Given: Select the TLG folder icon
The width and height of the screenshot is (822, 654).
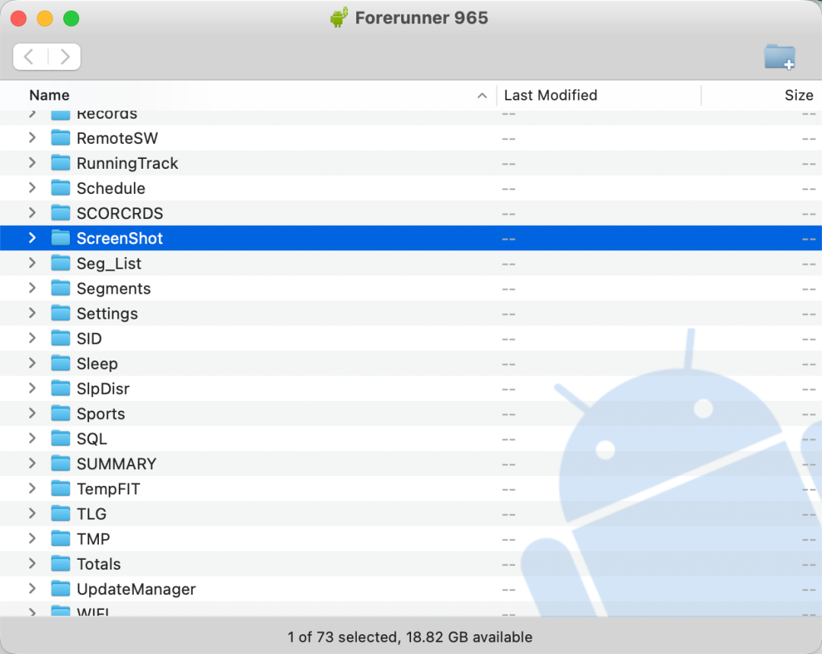Looking at the screenshot, I should pyautogui.click(x=61, y=513).
